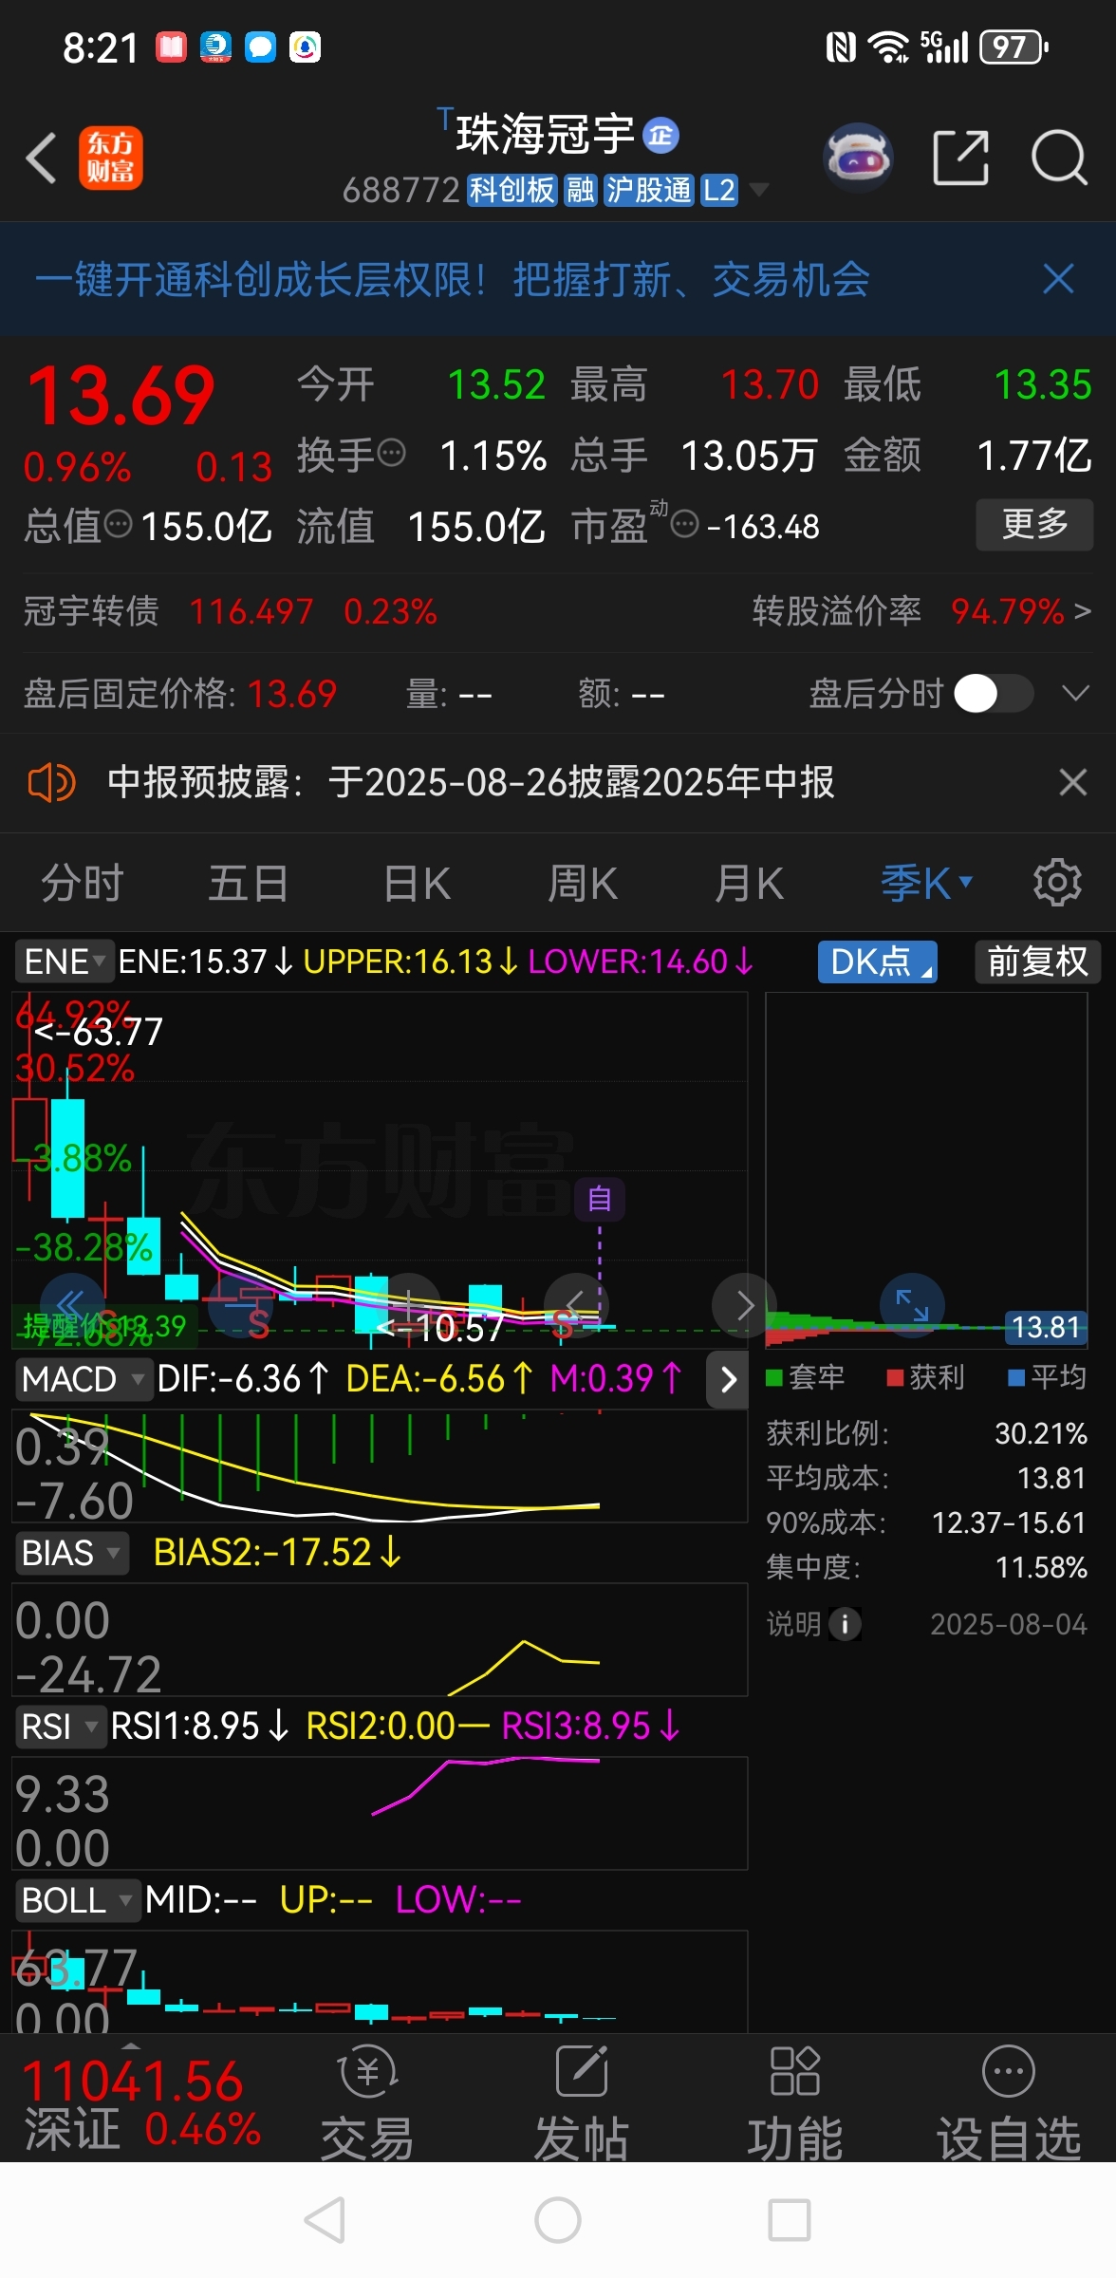Open the ENE indicator dropdown
The width and height of the screenshot is (1116, 2278).
point(64,962)
